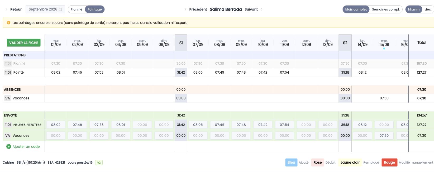
Task: Click the warning icon in the yellow banner
Action: point(8,23)
